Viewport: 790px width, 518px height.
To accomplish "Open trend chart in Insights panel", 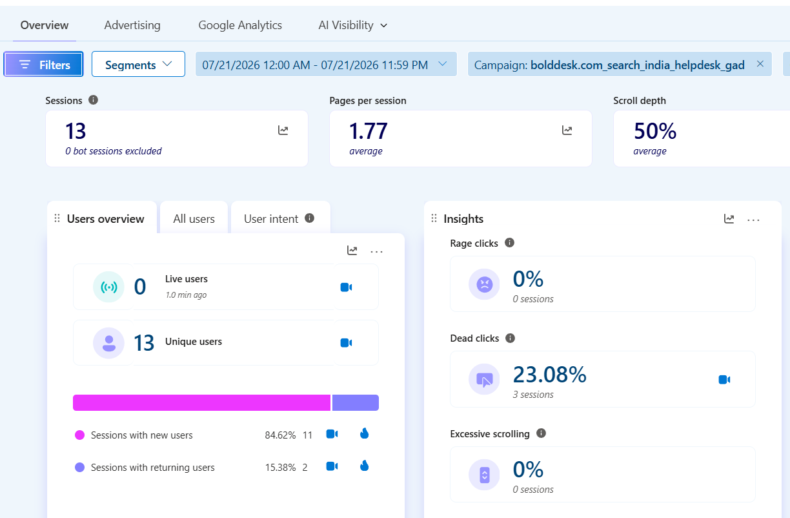I will (729, 219).
